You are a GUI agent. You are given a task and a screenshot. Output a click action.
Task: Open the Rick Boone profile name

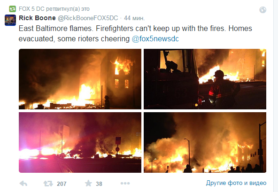click(x=37, y=18)
